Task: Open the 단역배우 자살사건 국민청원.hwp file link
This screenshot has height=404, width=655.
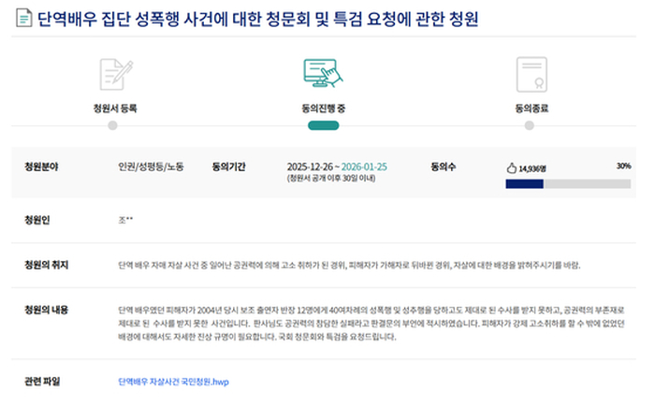Action: (173, 382)
